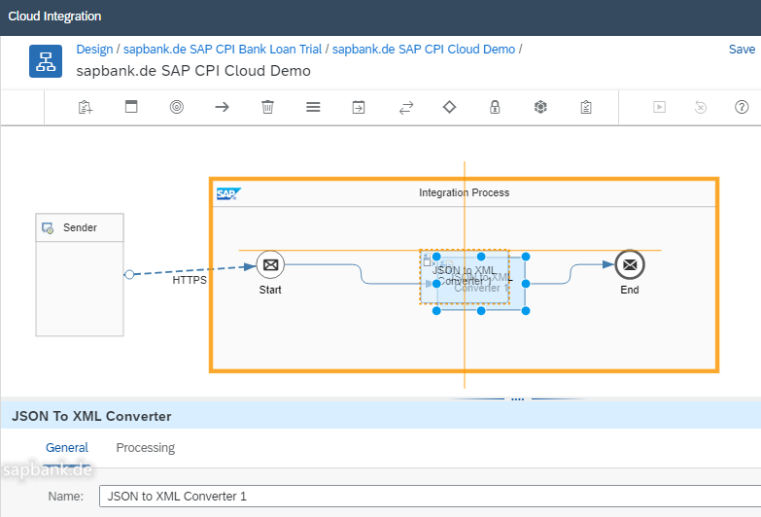Click the SAP logo in Integration Process
This screenshot has height=517, width=761.
pyautogui.click(x=228, y=193)
